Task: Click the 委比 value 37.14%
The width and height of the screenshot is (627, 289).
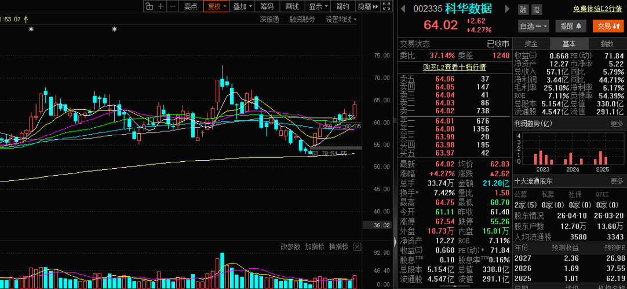Action: pyautogui.click(x=442, y=55)
